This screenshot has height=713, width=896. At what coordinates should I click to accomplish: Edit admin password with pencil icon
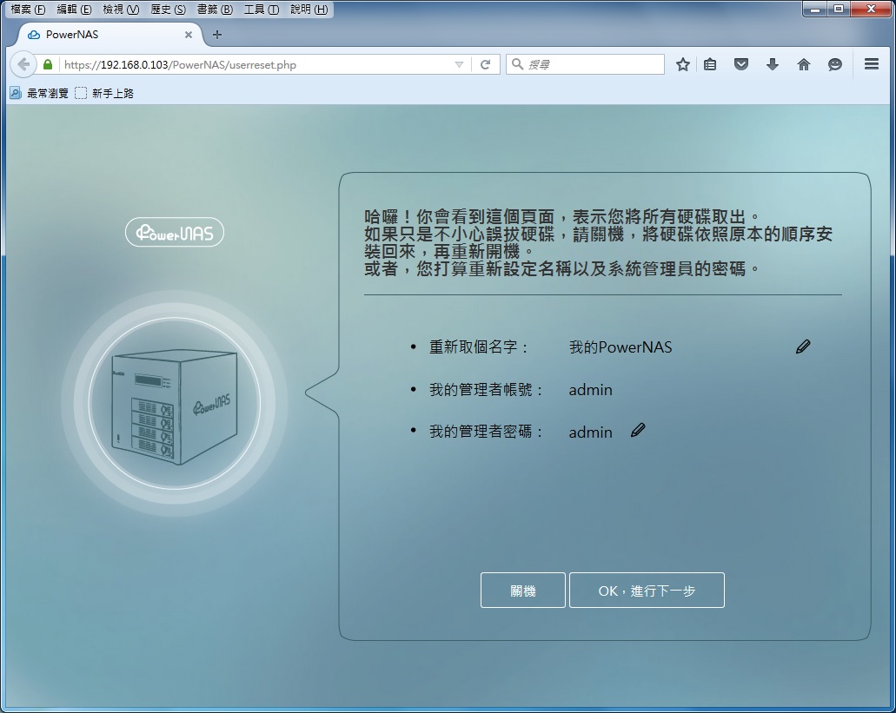[638, 431]
